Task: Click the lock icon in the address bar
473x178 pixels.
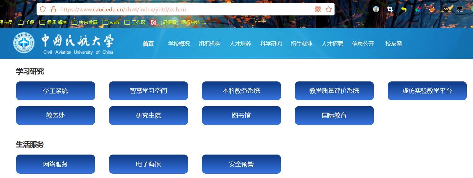Action: tap(54, 9)
